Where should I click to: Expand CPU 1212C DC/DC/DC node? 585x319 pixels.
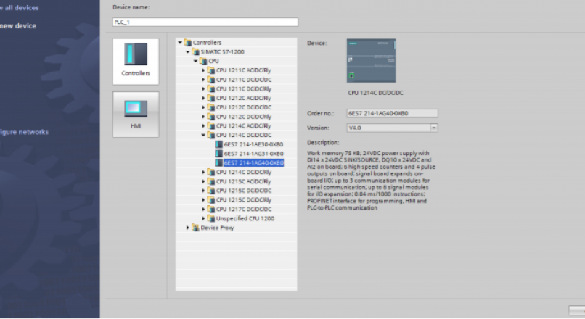coord(203,107)
